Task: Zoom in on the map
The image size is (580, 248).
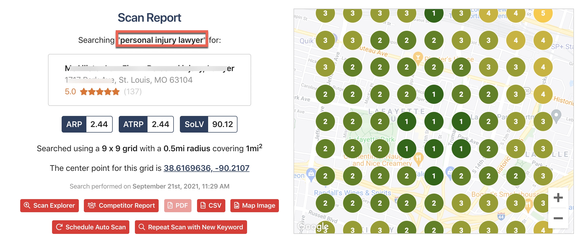Action: click(x=558, y=198)
